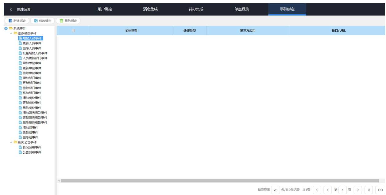Click the 删除绑定 trash icon
The image size is (386, 195).
61,21
